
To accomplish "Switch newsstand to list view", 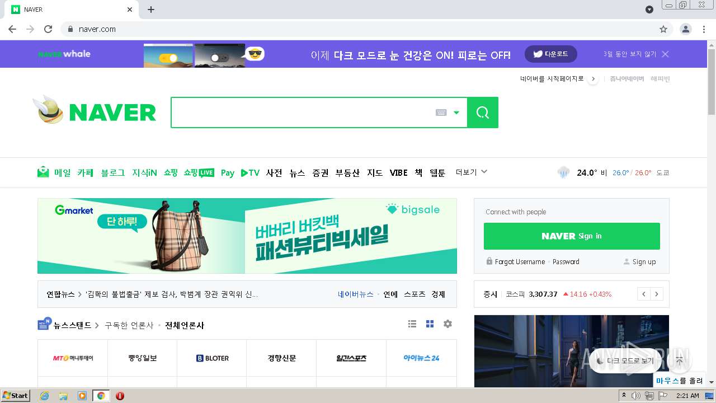I will [x=412, y=324].
